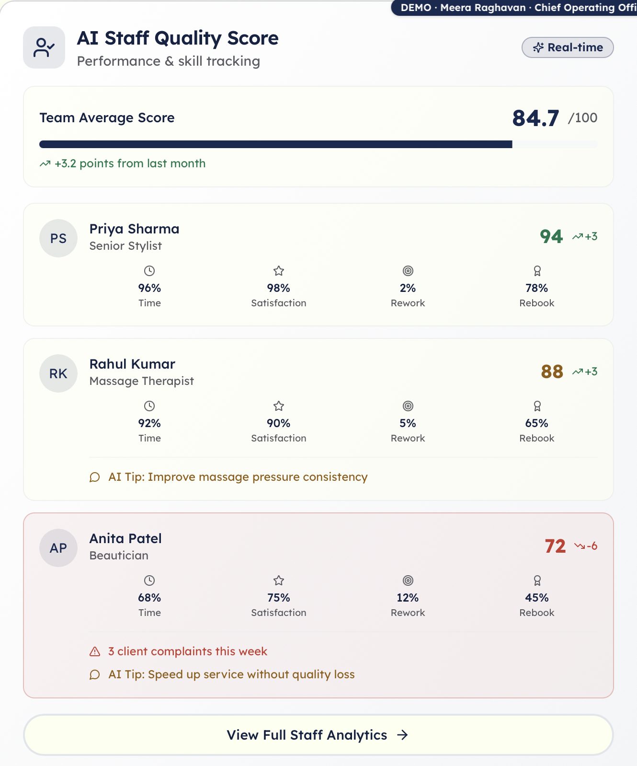Select the AP avatar for Anita Patel

58,548
